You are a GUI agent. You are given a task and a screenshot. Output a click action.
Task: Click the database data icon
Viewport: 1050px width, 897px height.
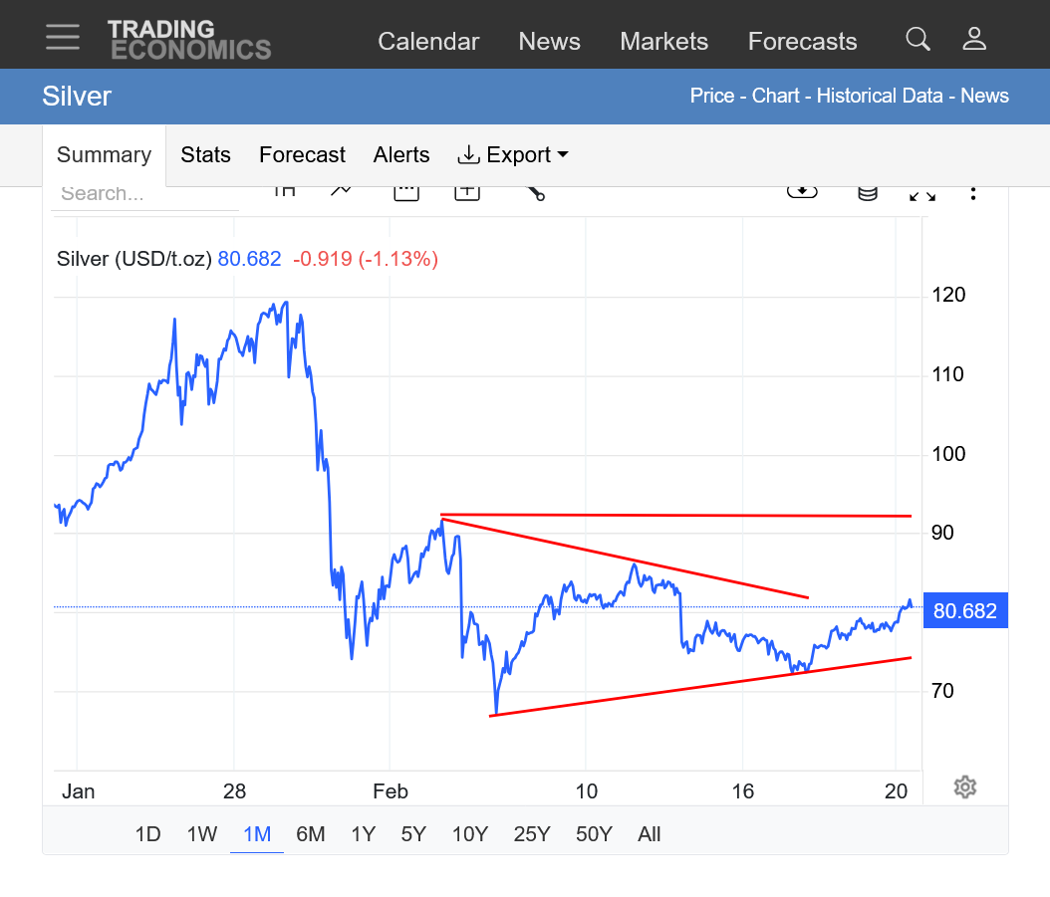868,193
